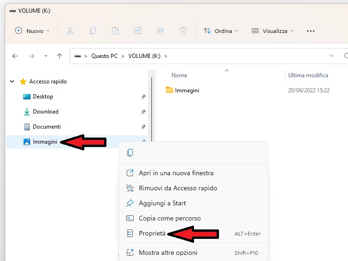Select the Immagini folder in file list

point(182,90)
